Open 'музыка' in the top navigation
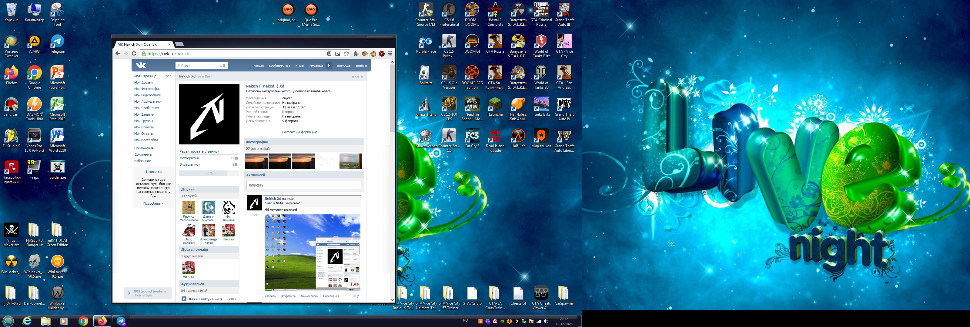This screenshot has height=327, width=970. click(316, 65)
